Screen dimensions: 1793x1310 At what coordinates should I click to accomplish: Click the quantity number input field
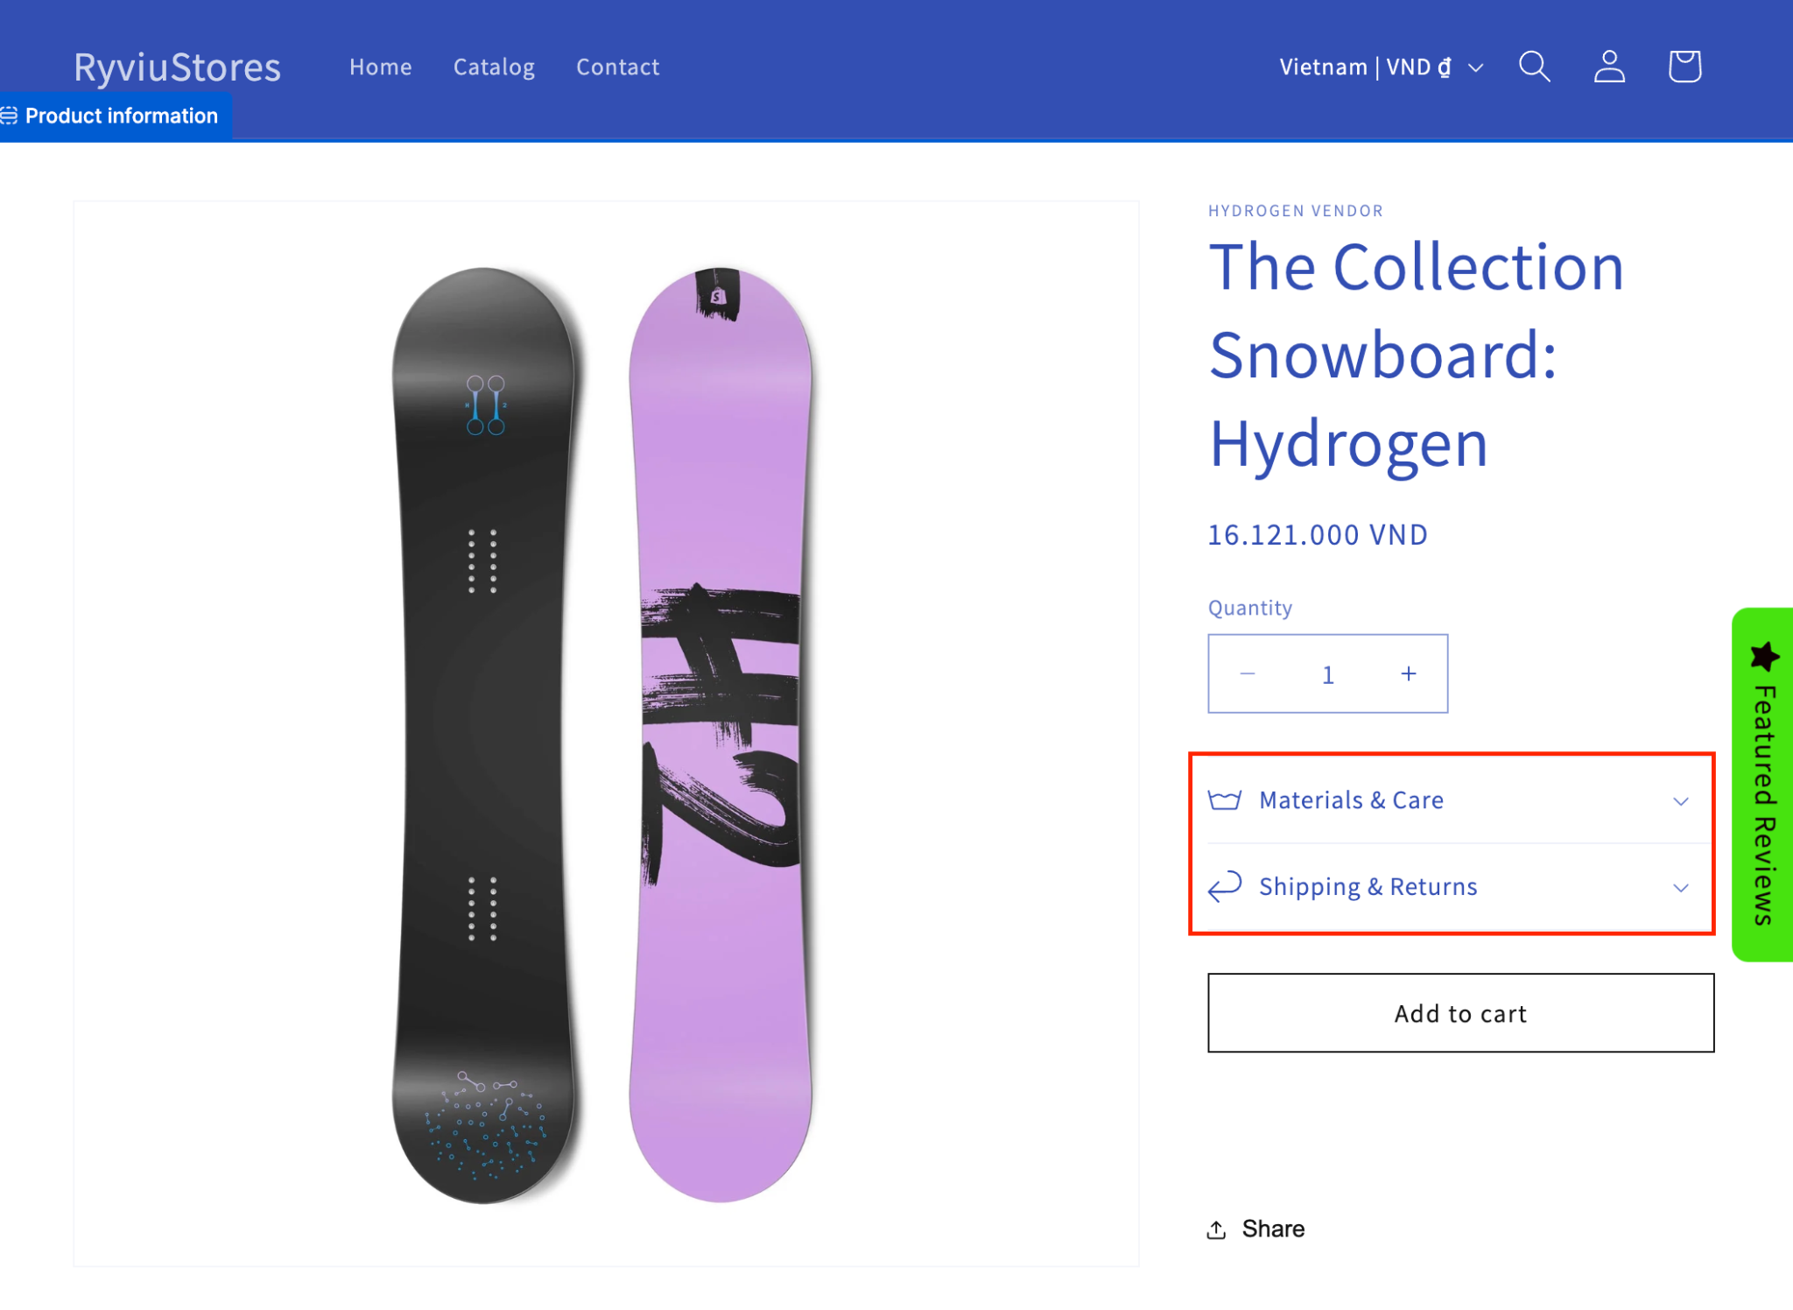pos(1327,674)
